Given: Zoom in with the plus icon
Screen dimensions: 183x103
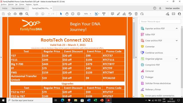Looking at the screenshot, I should point(79,14).
